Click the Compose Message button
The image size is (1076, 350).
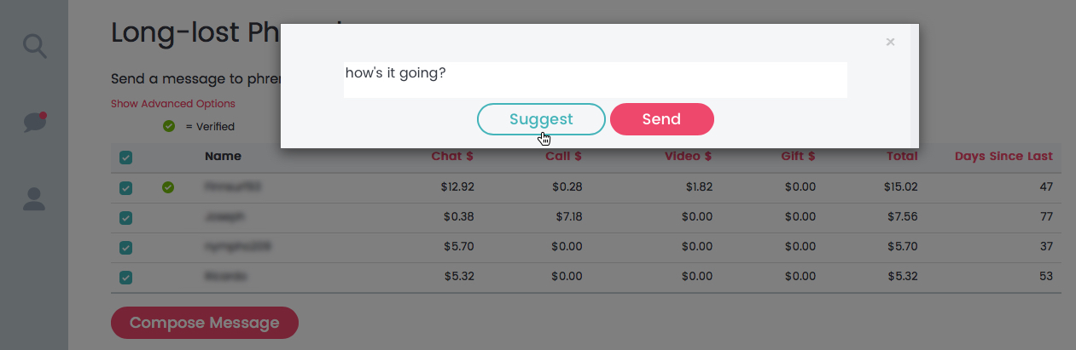pos(205,323)
